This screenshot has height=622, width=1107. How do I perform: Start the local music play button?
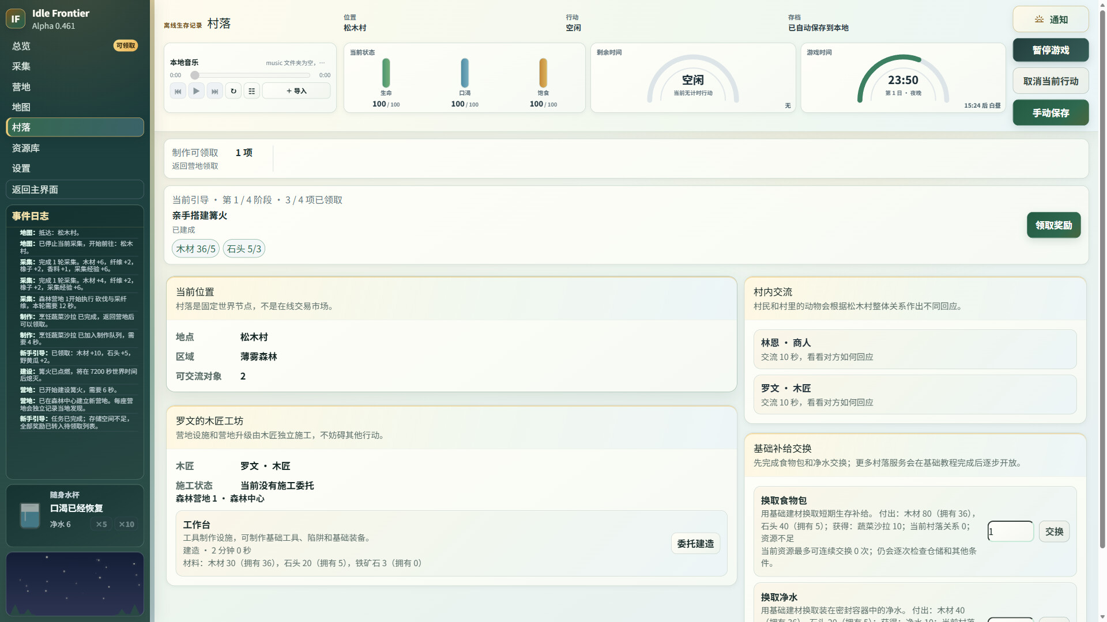tap(197, 91)
